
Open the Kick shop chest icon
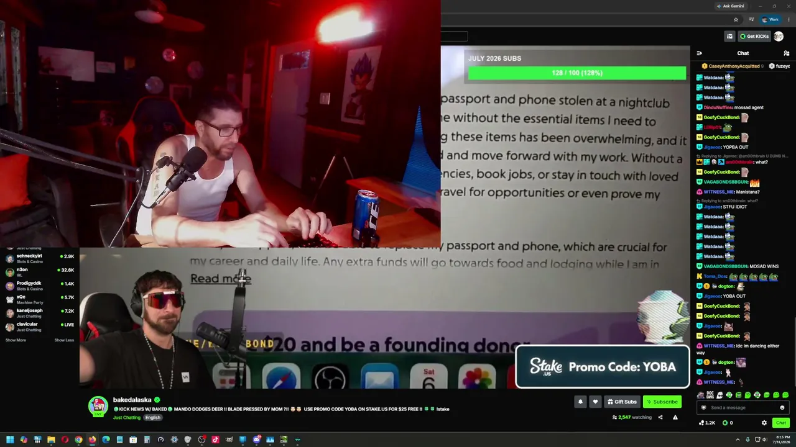point(729,37)
